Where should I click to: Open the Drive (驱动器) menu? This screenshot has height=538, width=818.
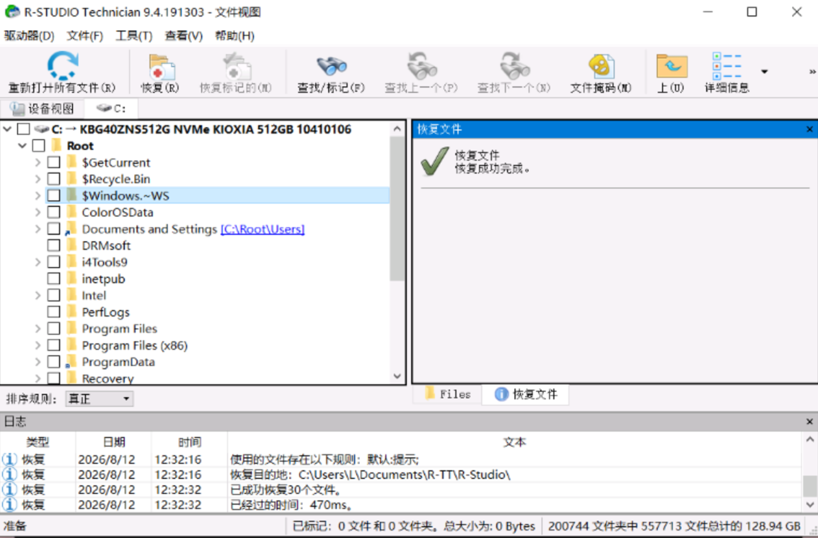tap(29, 36)
